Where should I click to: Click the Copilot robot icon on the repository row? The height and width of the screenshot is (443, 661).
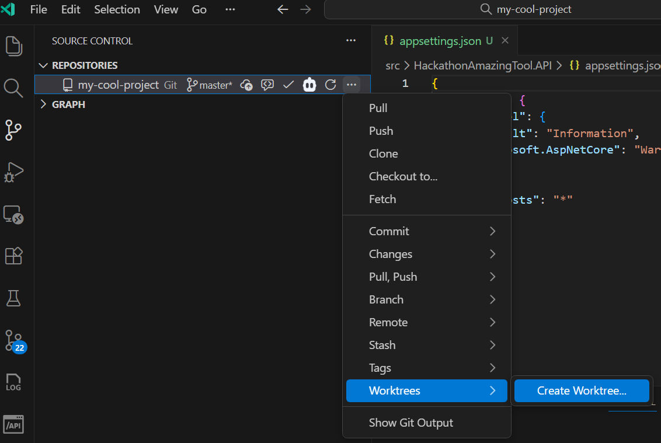309,85
